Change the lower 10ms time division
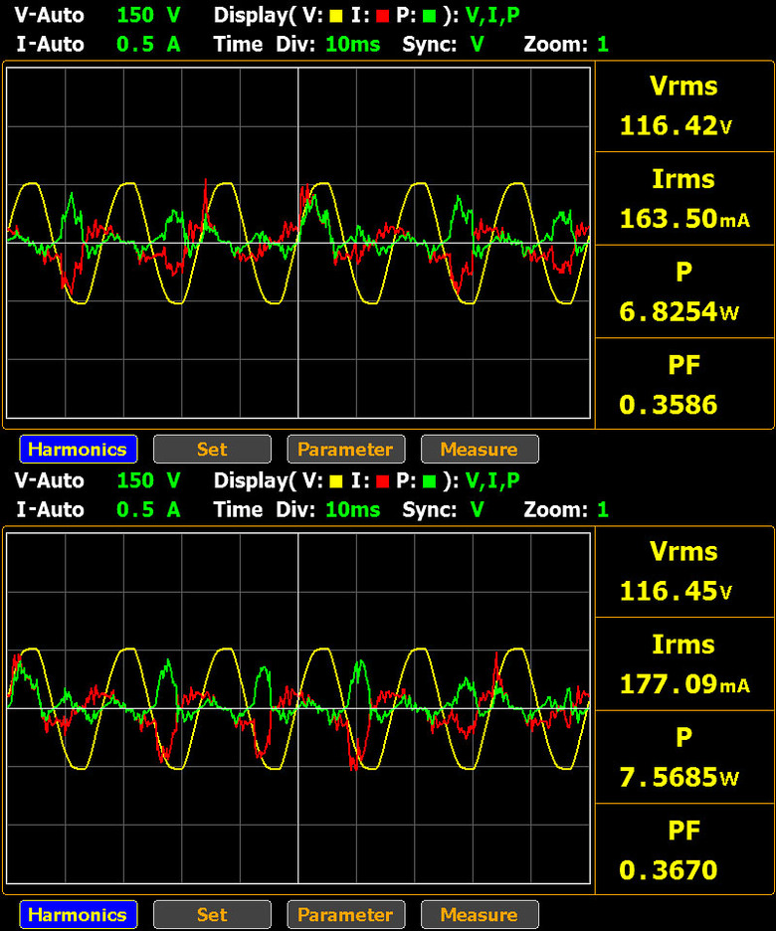The height and width of the screenshot is (931, 776). click(x=352, y=509)
